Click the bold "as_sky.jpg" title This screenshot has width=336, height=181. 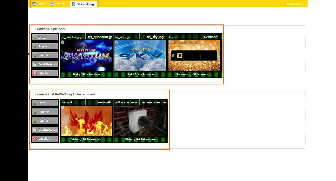pos(155,37)
